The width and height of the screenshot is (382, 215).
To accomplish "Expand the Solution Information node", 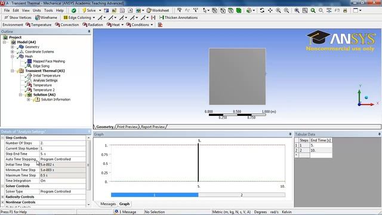I will click(28, 100).
